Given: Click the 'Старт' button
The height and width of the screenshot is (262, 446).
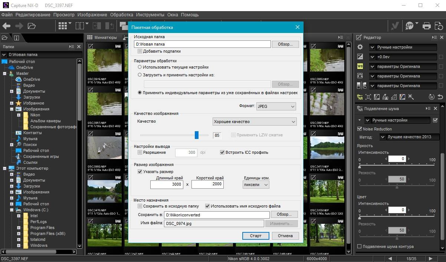Looking at the screenshot, I should tap(256, 236).
